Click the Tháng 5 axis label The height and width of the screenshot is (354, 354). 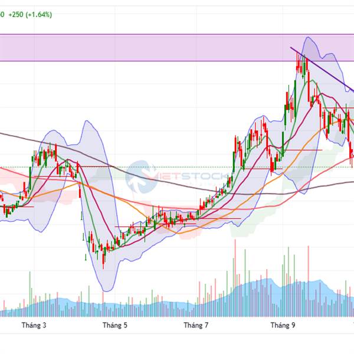click(115, 325)
